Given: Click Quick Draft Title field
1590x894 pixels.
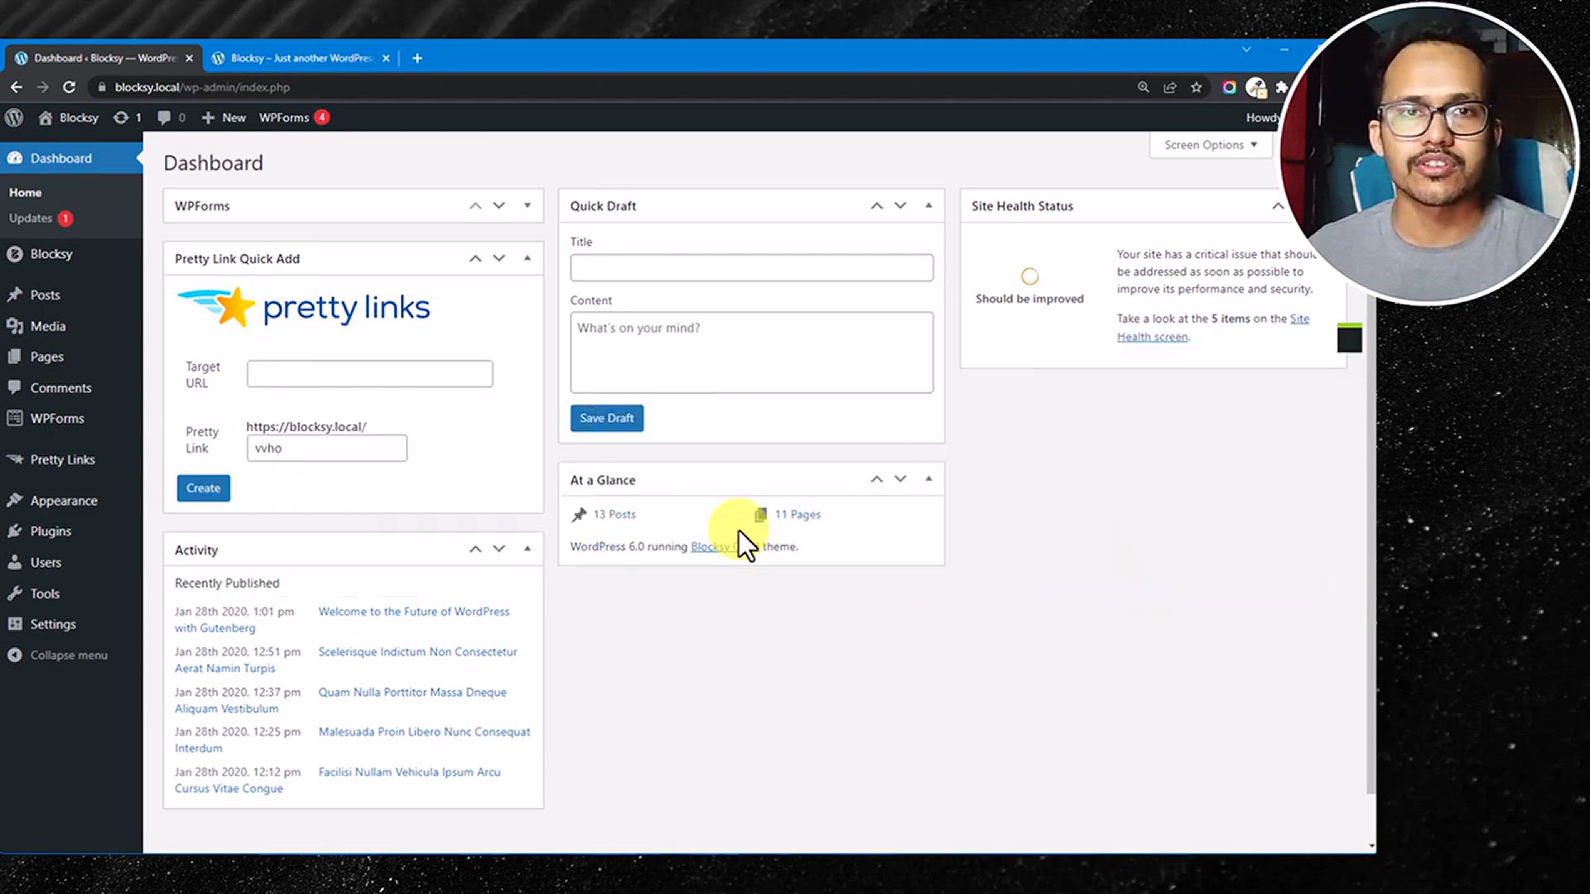Looking at the screenshot, I should click(x=751, y=267).
